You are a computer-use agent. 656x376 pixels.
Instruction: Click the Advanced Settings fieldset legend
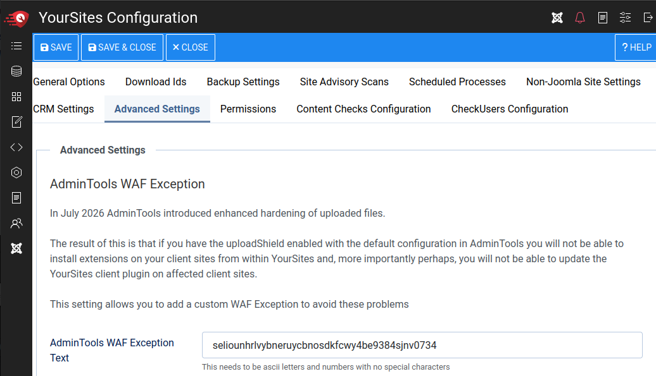(103, 150)
